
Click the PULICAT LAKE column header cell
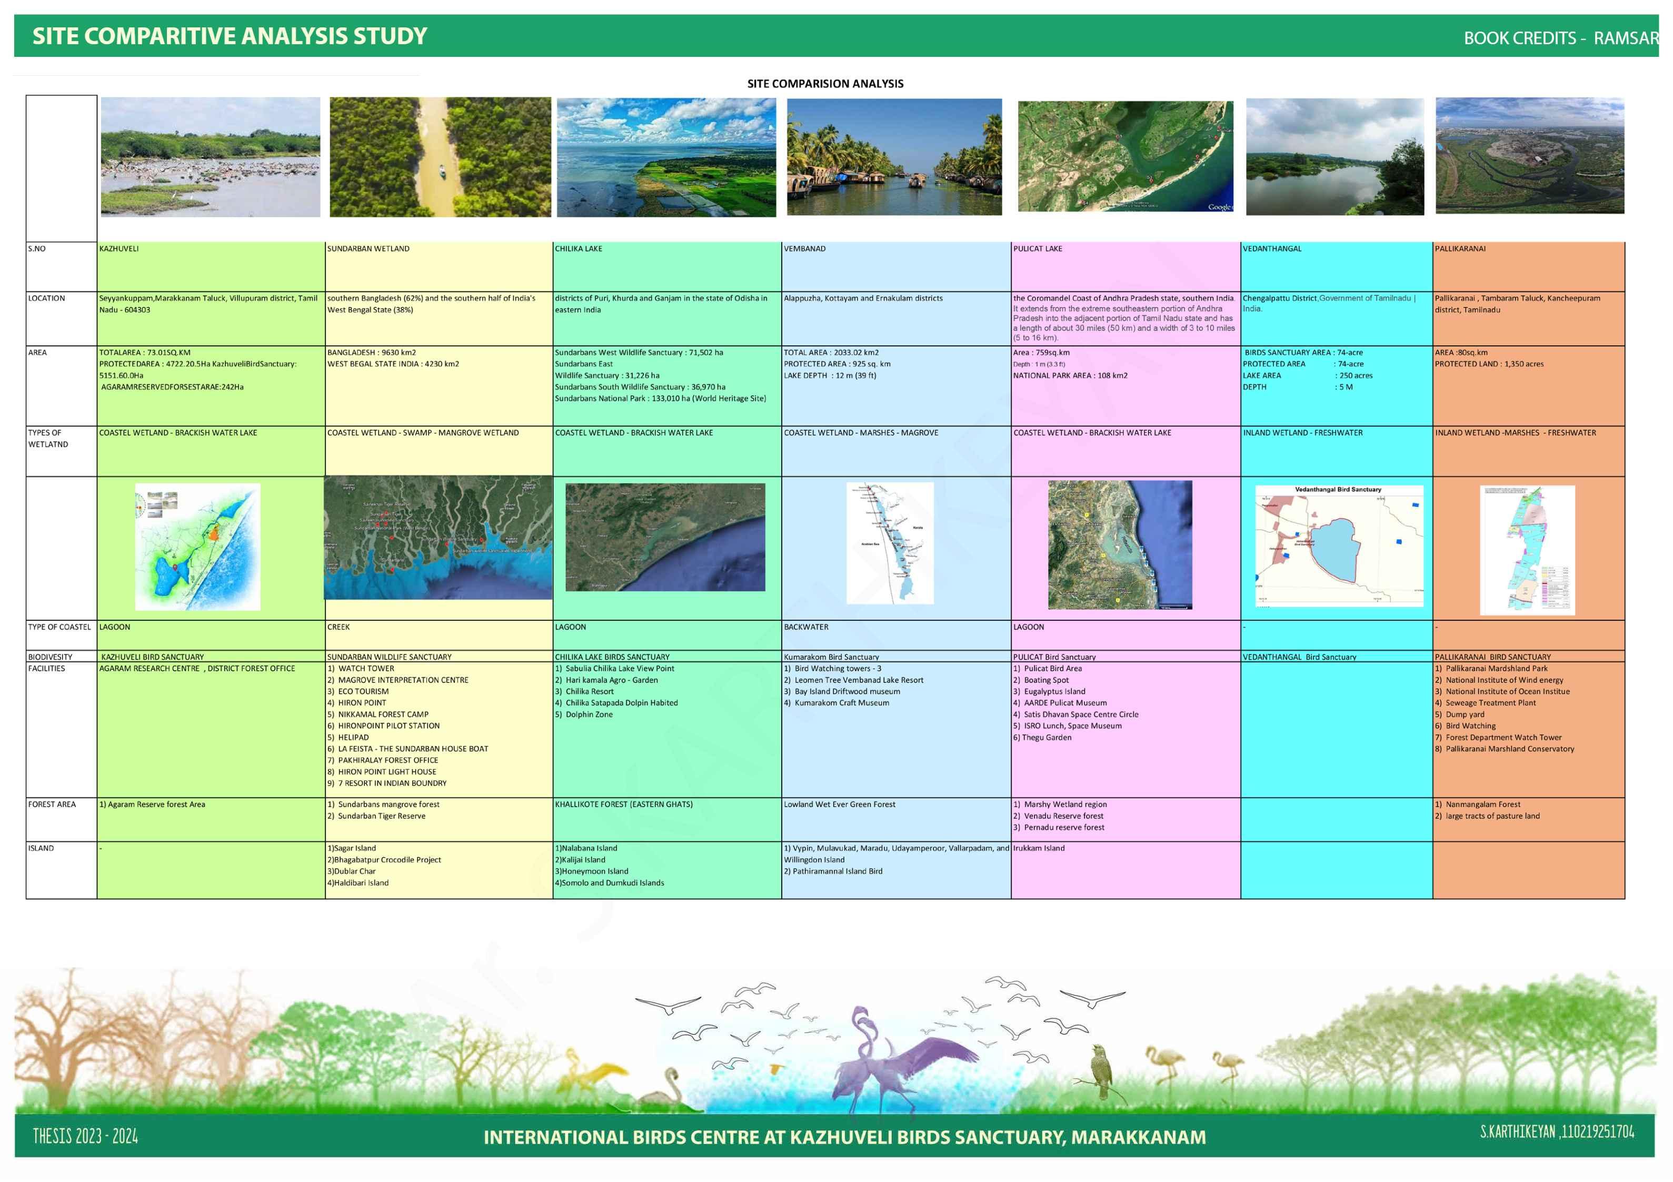[1038, 249]
